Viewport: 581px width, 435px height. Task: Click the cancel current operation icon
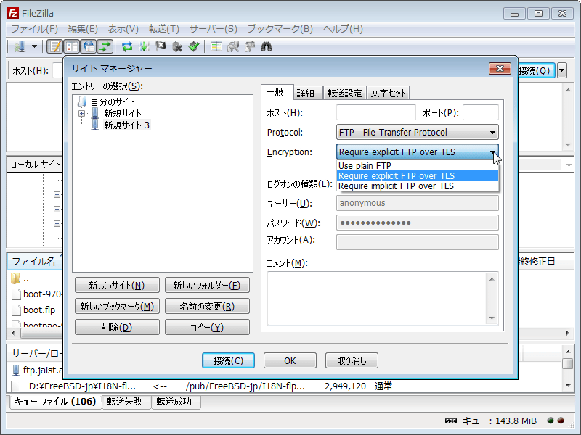(x=161, y=46)
